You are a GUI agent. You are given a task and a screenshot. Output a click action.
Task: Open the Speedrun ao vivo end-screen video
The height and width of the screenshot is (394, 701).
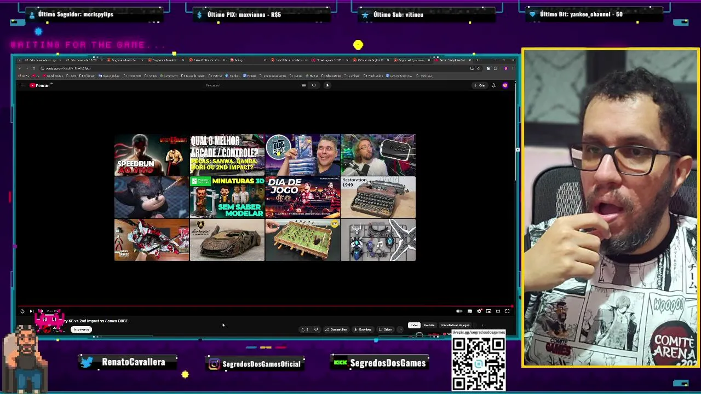click(x=152, y=155)
